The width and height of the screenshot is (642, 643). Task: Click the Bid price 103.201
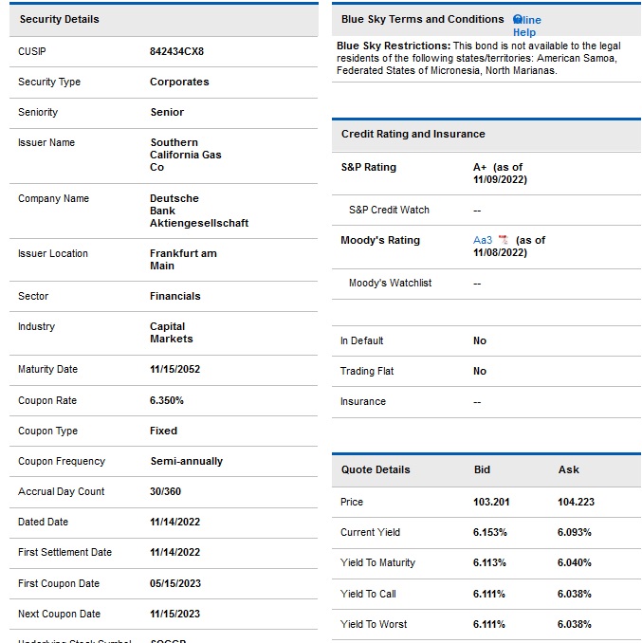coord(491,502)
